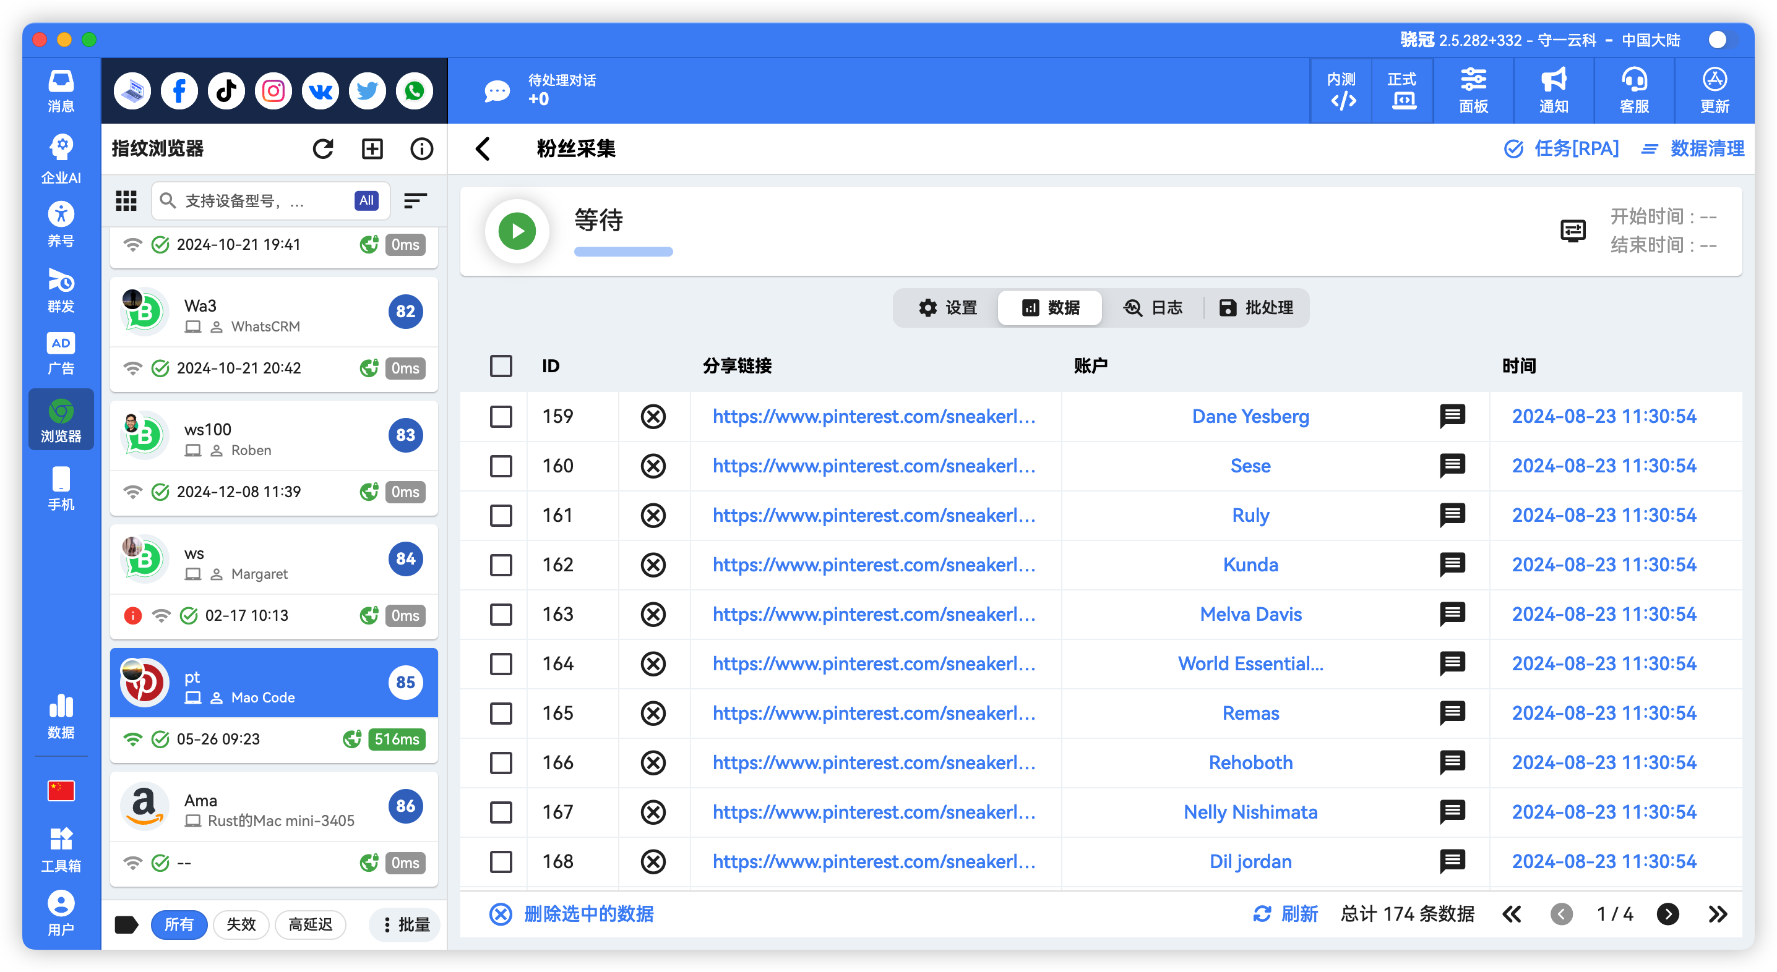The height and width of the screenshot is (972, 1777).
Task: Open the All filter dropdown in search
Action: (x=366, y=200)
